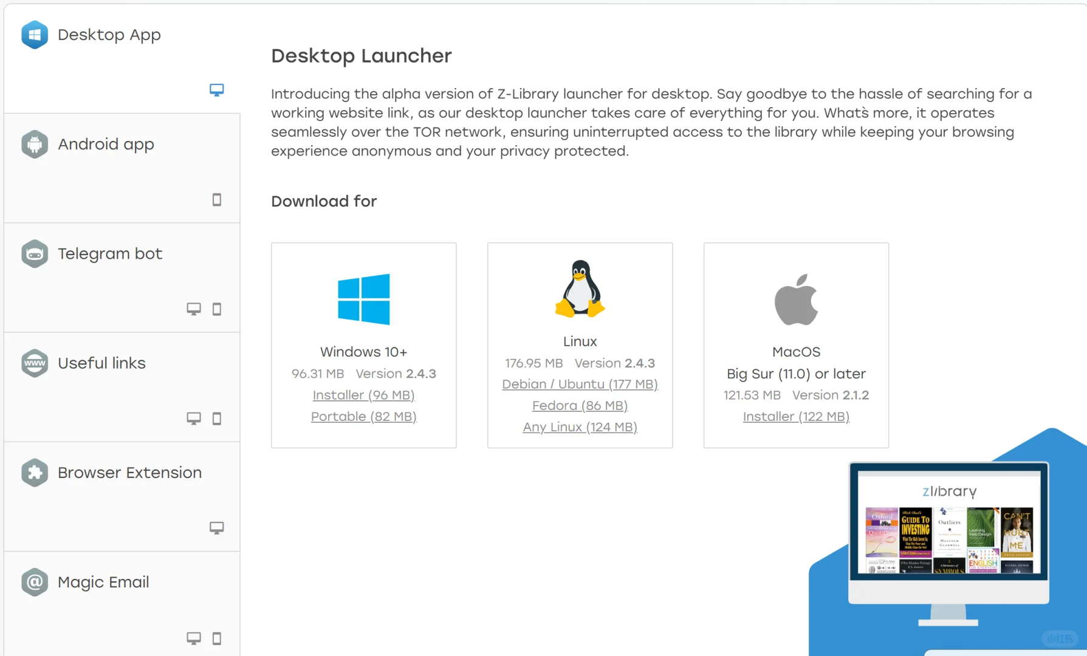
Task: Download Debian / Ubuntu (177 MB) package
Action: [x=580, y=384]
